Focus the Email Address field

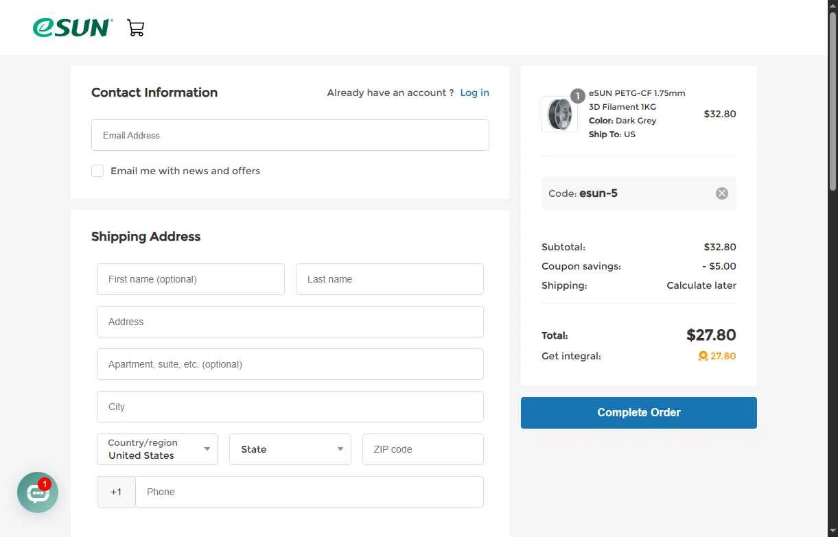coord(290,135)
